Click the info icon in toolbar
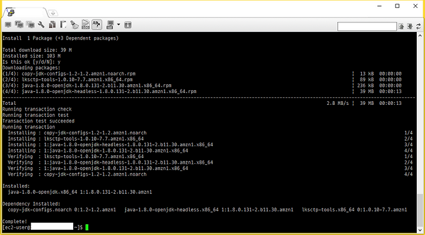Viewport: 425px width, 235px height. click(x=128, y=25)
